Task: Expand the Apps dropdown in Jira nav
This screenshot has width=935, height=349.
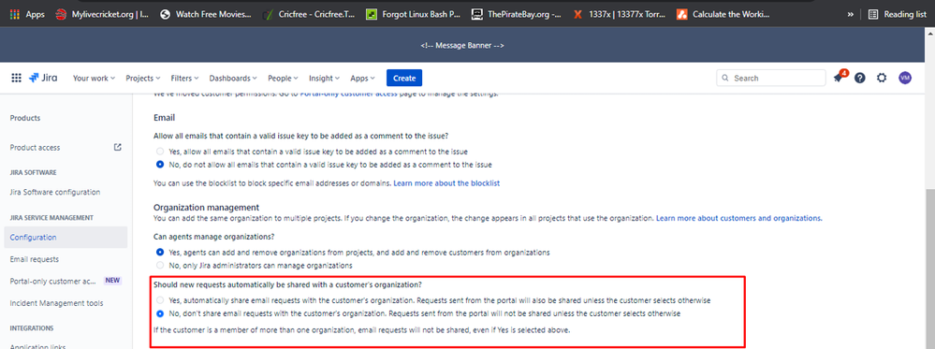Action: point(362,79)
